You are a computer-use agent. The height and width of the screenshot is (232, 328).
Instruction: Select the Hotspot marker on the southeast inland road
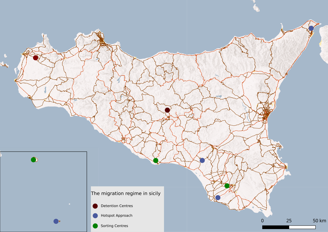pos(202,160)
